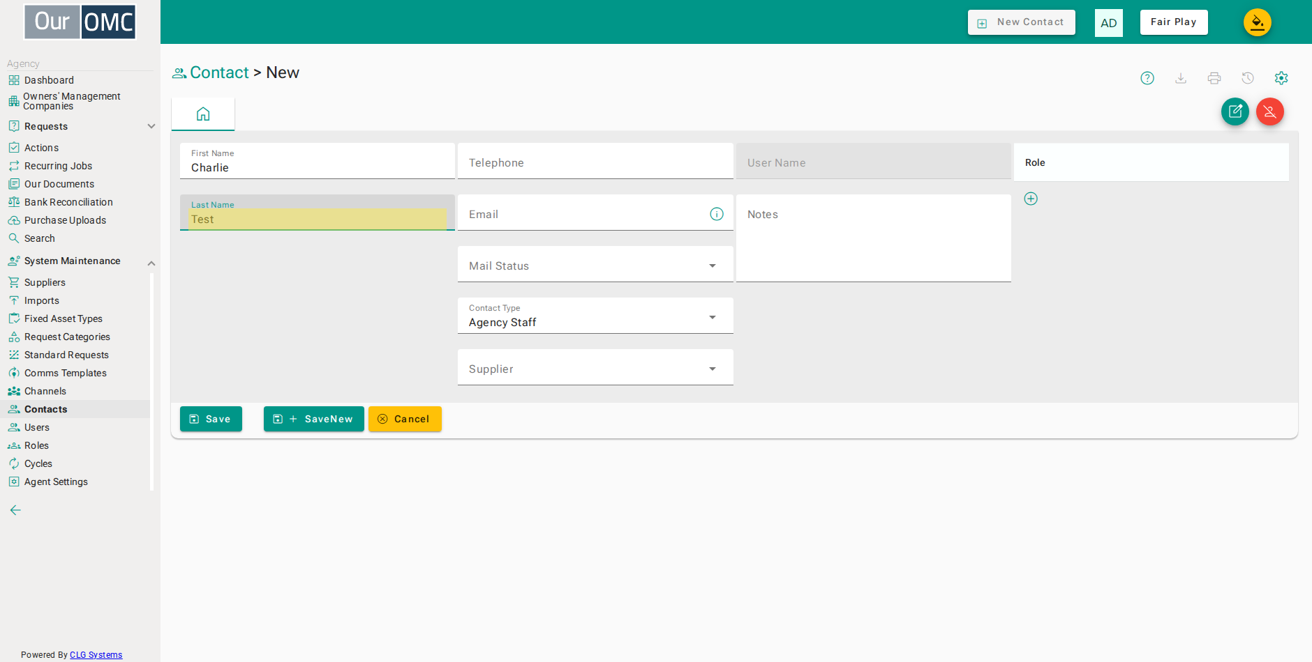Open the Mail Status dropdown
Screen dimensions: 1312x662
tap(595, 264)
